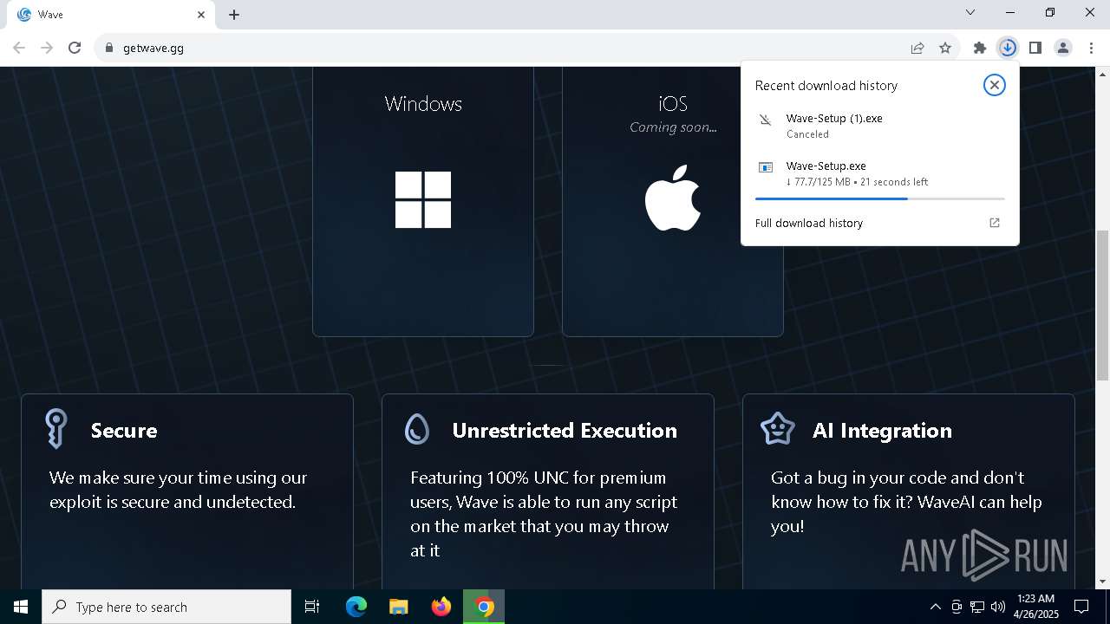Click the Windows platform heading
This screenshot has width=1110, height=624.
pos(423,104)
